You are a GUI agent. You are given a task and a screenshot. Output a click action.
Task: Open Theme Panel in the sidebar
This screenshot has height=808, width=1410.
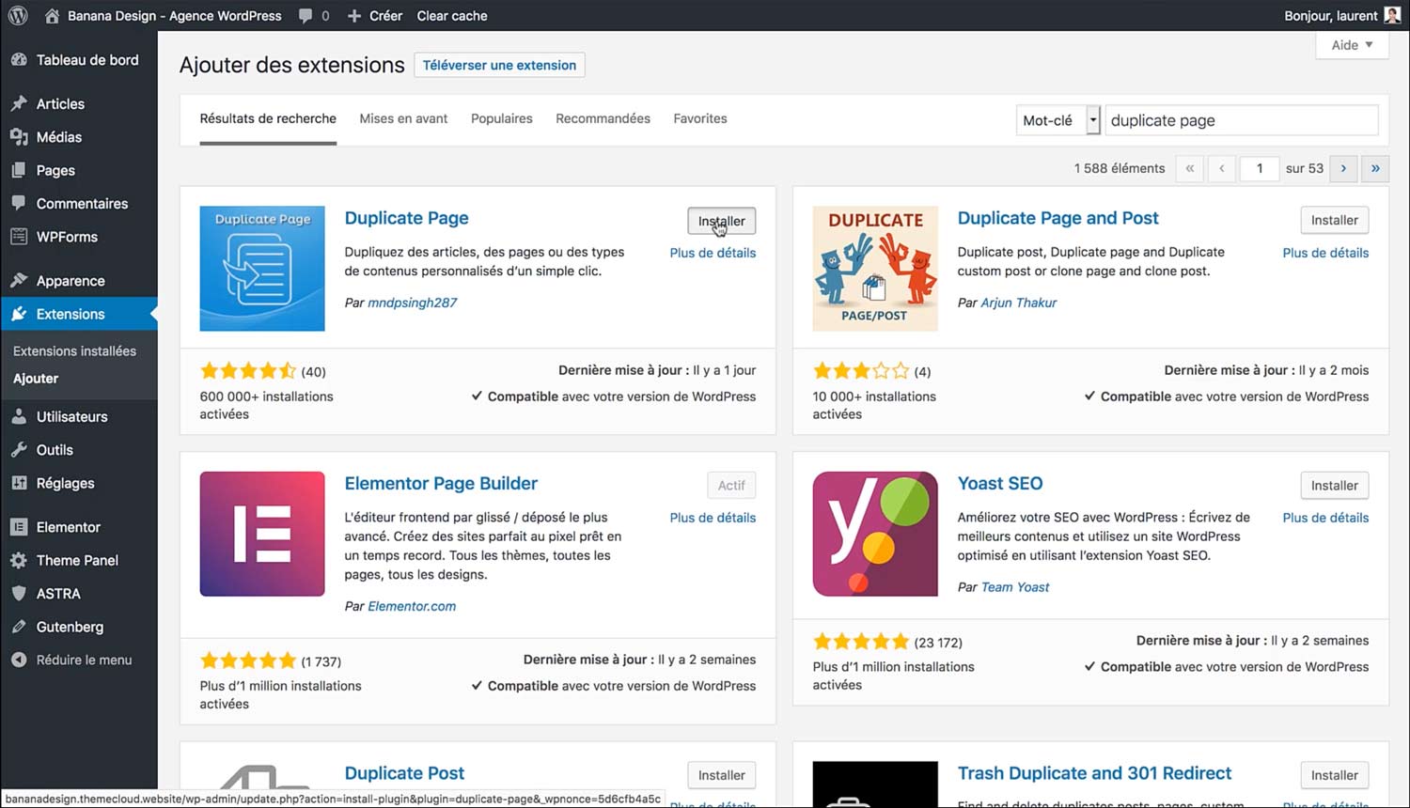79,560
